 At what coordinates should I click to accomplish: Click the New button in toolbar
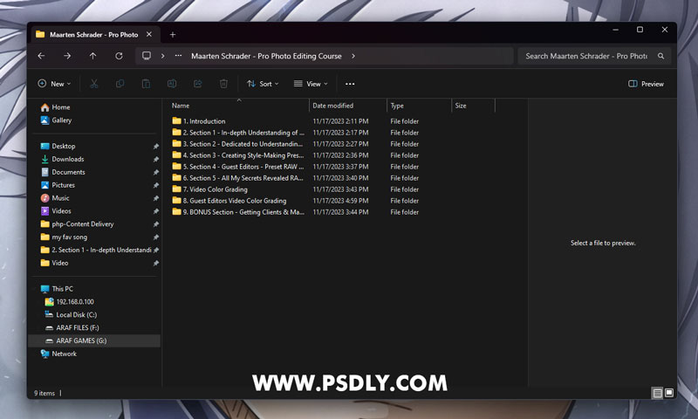(x=55, y=84)
